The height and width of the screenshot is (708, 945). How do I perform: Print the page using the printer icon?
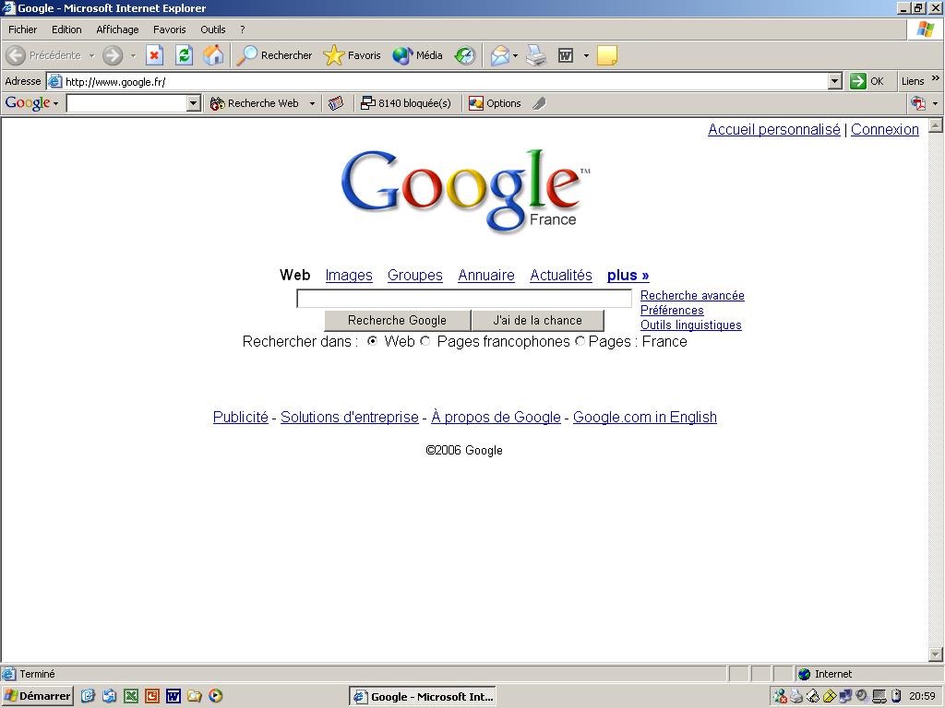[x=536, y=56]
